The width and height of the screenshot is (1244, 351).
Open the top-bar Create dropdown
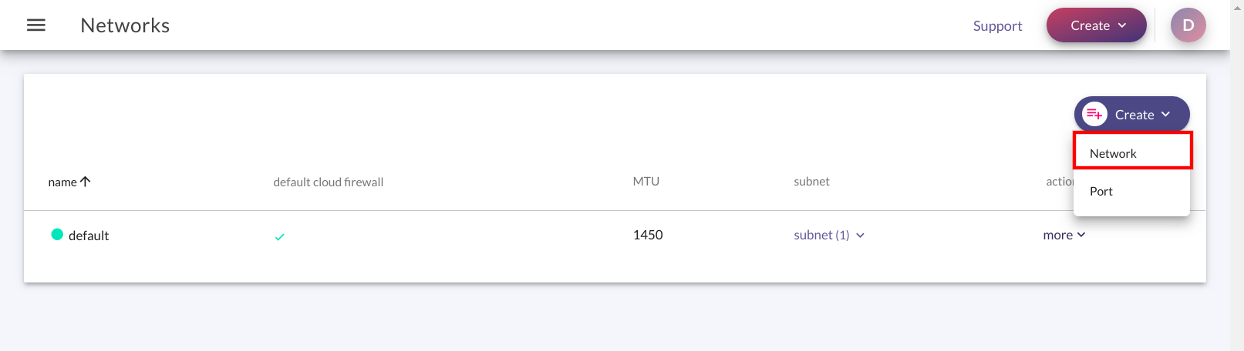click(x=1096, y=25)
